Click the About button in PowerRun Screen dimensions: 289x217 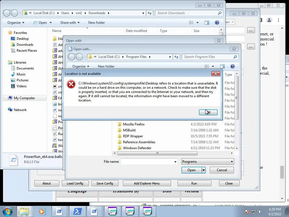click(47, 183)
